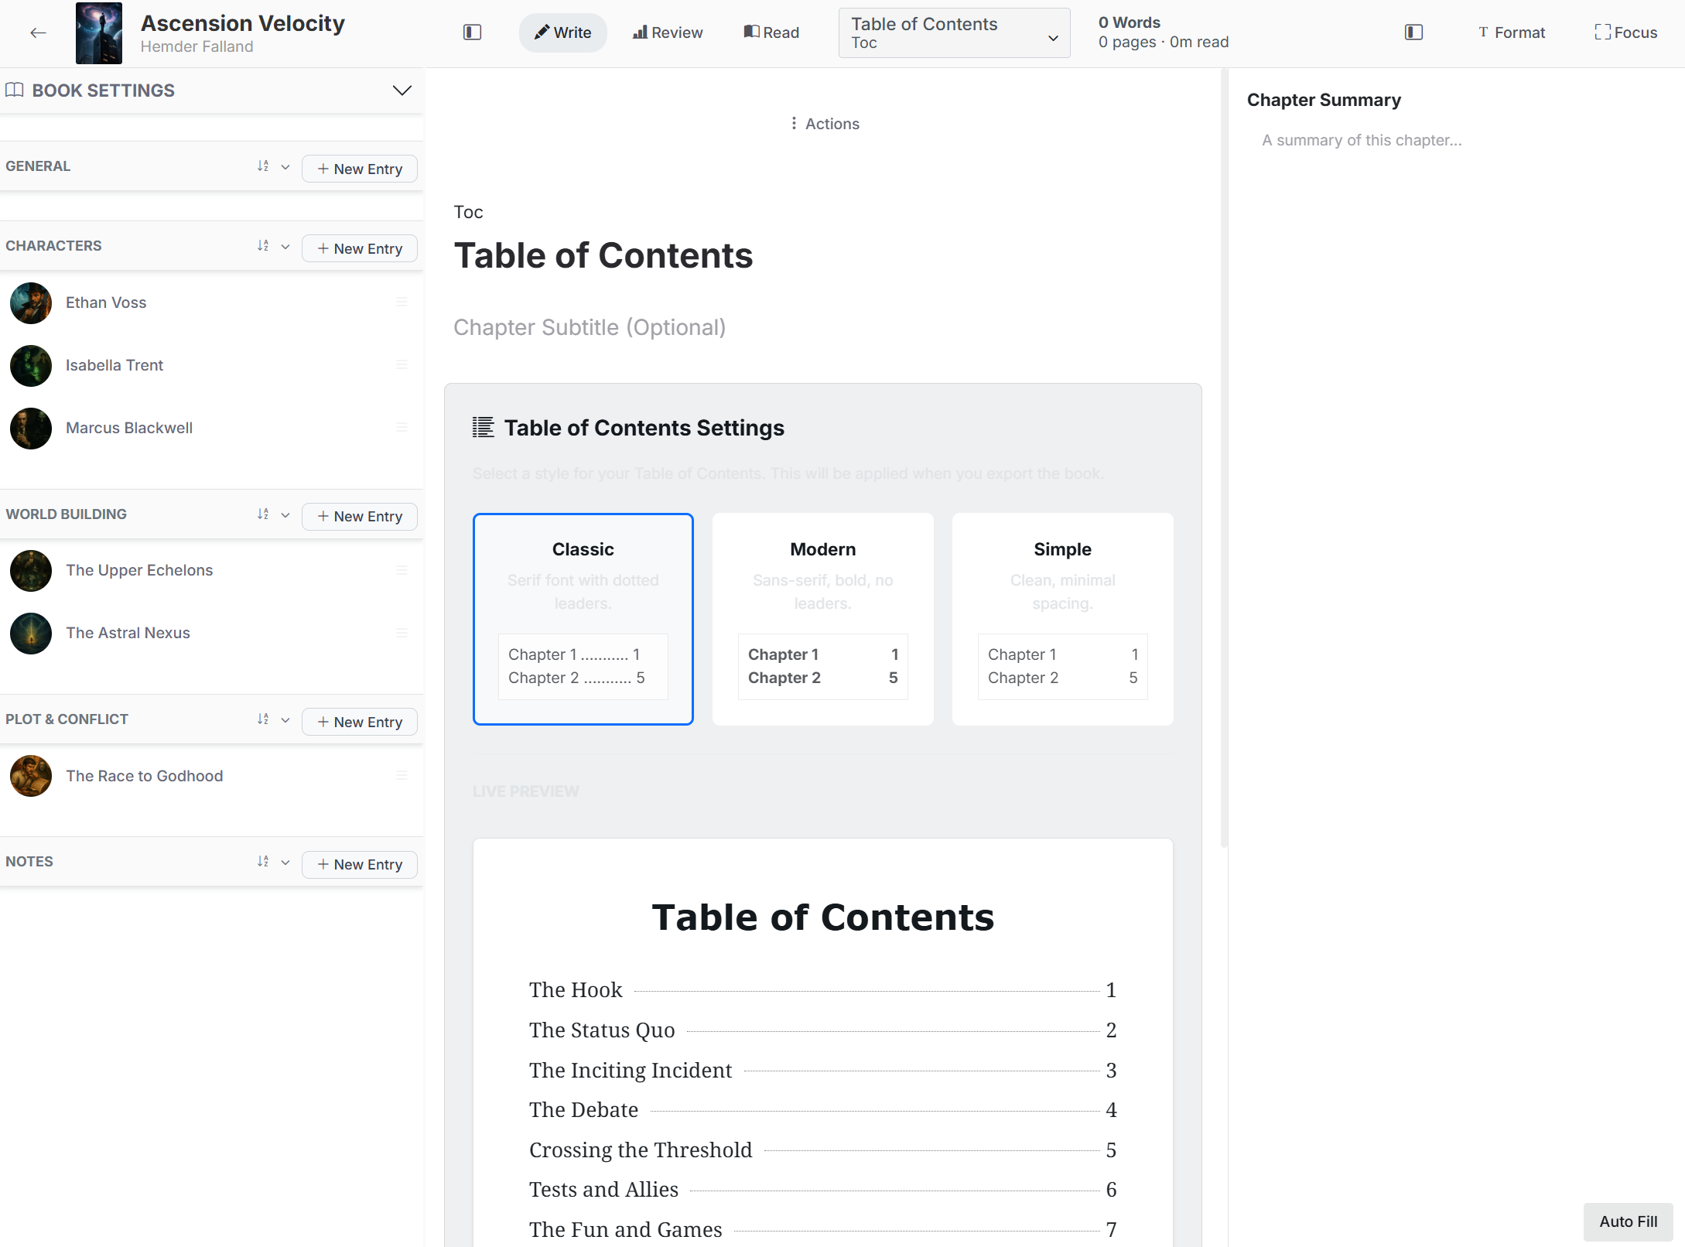Add a New Entry in World Building
This screenshot has height=1247, width=1685.
click(x=360, y=516)
